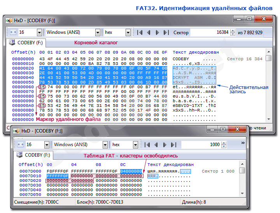Click bytes-per-row icon in top toolbar
This screenshot has width=280, height=213.
point(12,33)
